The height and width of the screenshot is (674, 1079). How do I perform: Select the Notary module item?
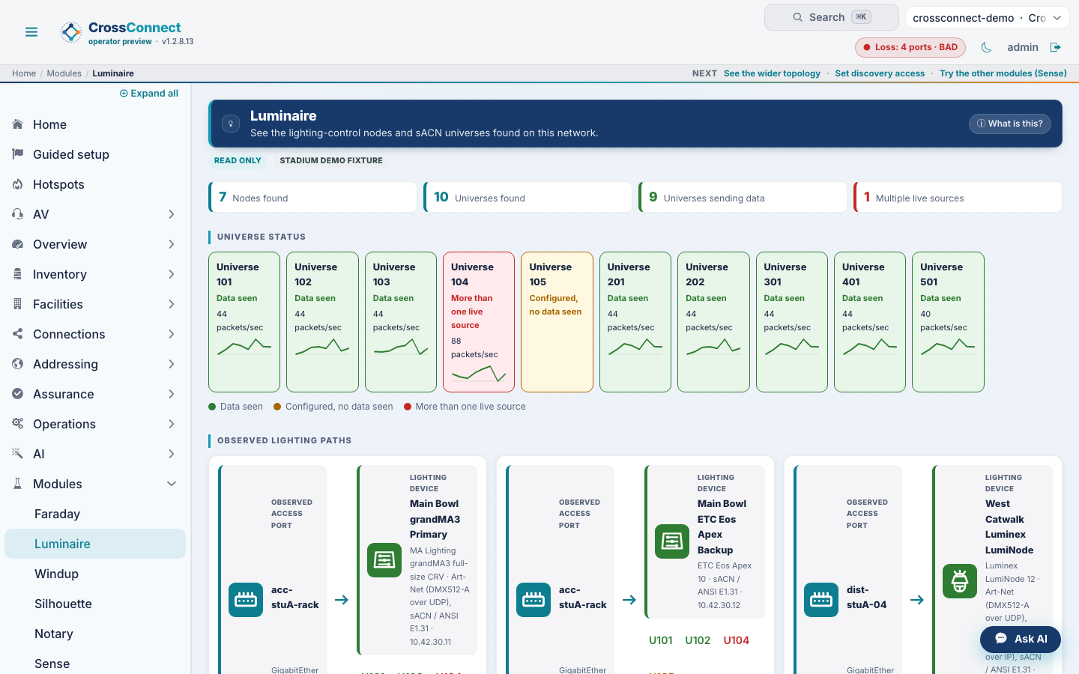(x=95, y=634)
